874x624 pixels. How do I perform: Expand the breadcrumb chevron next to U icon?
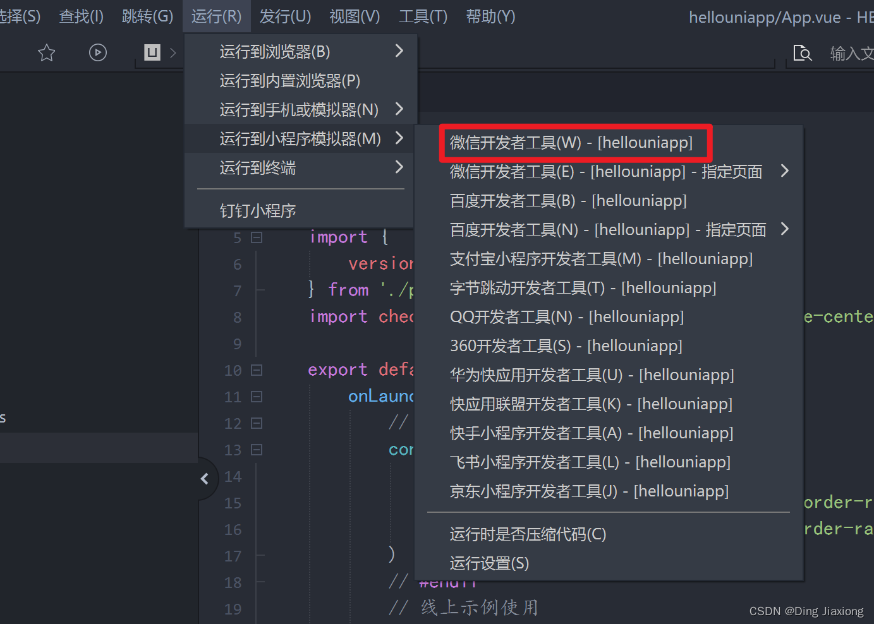coord(173,53)
